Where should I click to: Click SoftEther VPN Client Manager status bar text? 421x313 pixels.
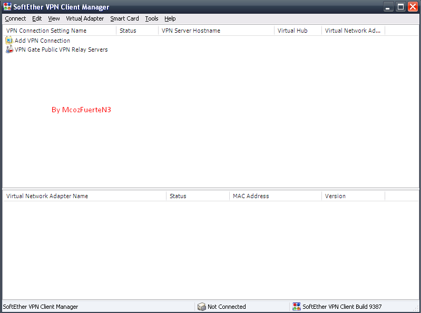click(41, 307)
